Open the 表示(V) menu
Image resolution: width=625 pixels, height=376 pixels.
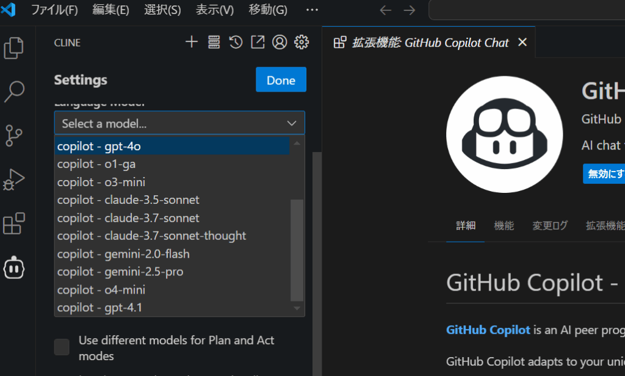click(215, 10)
